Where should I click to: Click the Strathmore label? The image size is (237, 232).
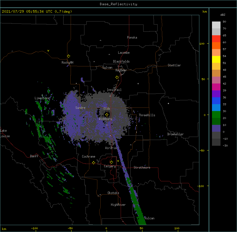coord(142,168)
